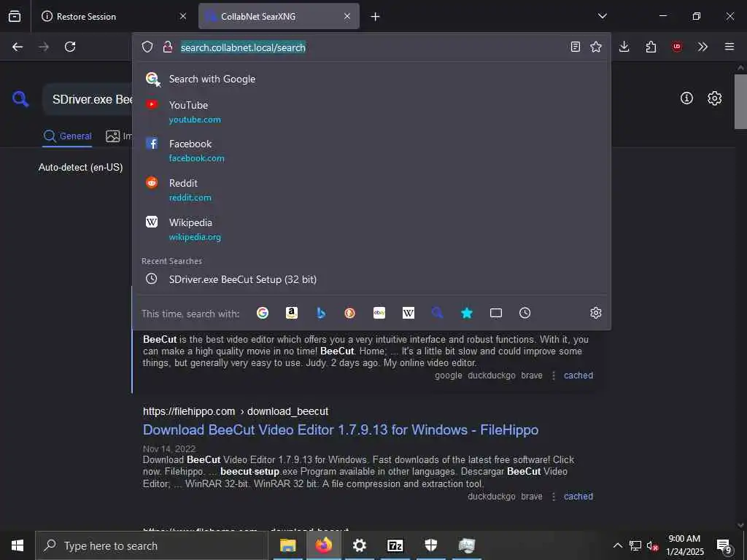Select recent search SDriver.exe BeeCut Setup
The image size is (747, 560).
(371, 279)
